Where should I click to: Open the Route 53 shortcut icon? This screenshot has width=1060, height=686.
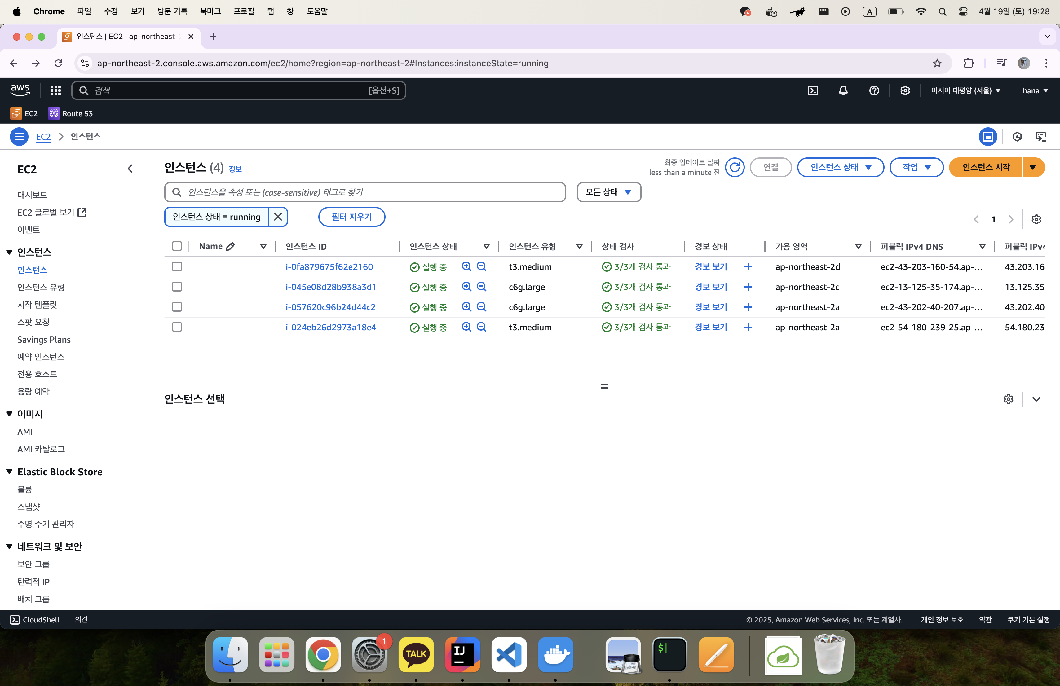(53, 113)
